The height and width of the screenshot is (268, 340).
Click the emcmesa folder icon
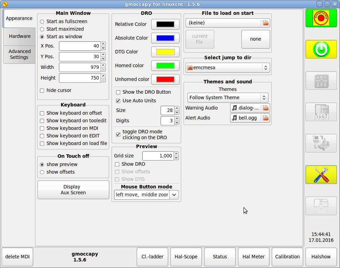[190, 68]
